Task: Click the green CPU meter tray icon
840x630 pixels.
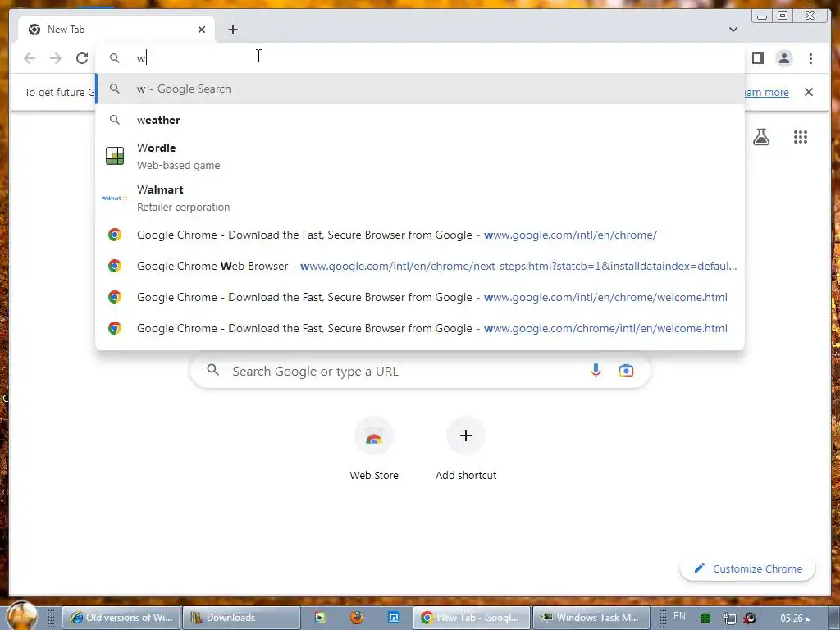Action: point(705,619)
